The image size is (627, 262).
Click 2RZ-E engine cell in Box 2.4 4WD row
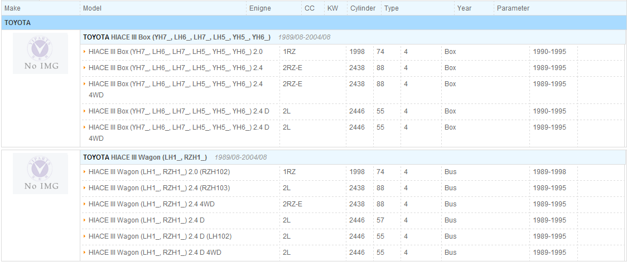pos(292,84)
